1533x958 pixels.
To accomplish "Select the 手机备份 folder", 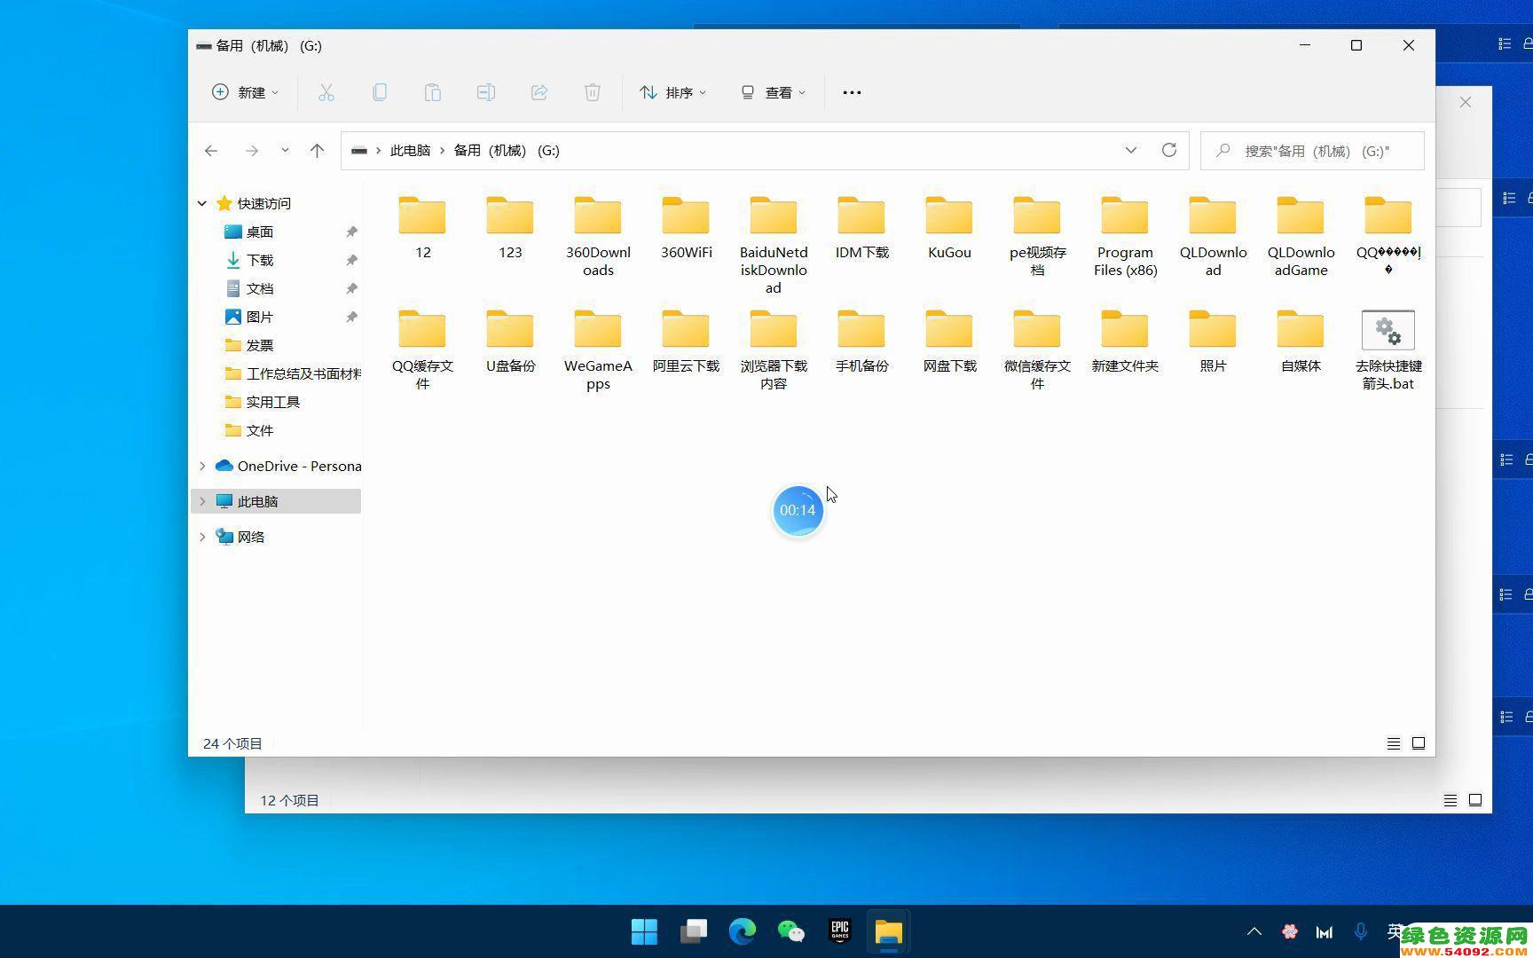I will 861,342.
